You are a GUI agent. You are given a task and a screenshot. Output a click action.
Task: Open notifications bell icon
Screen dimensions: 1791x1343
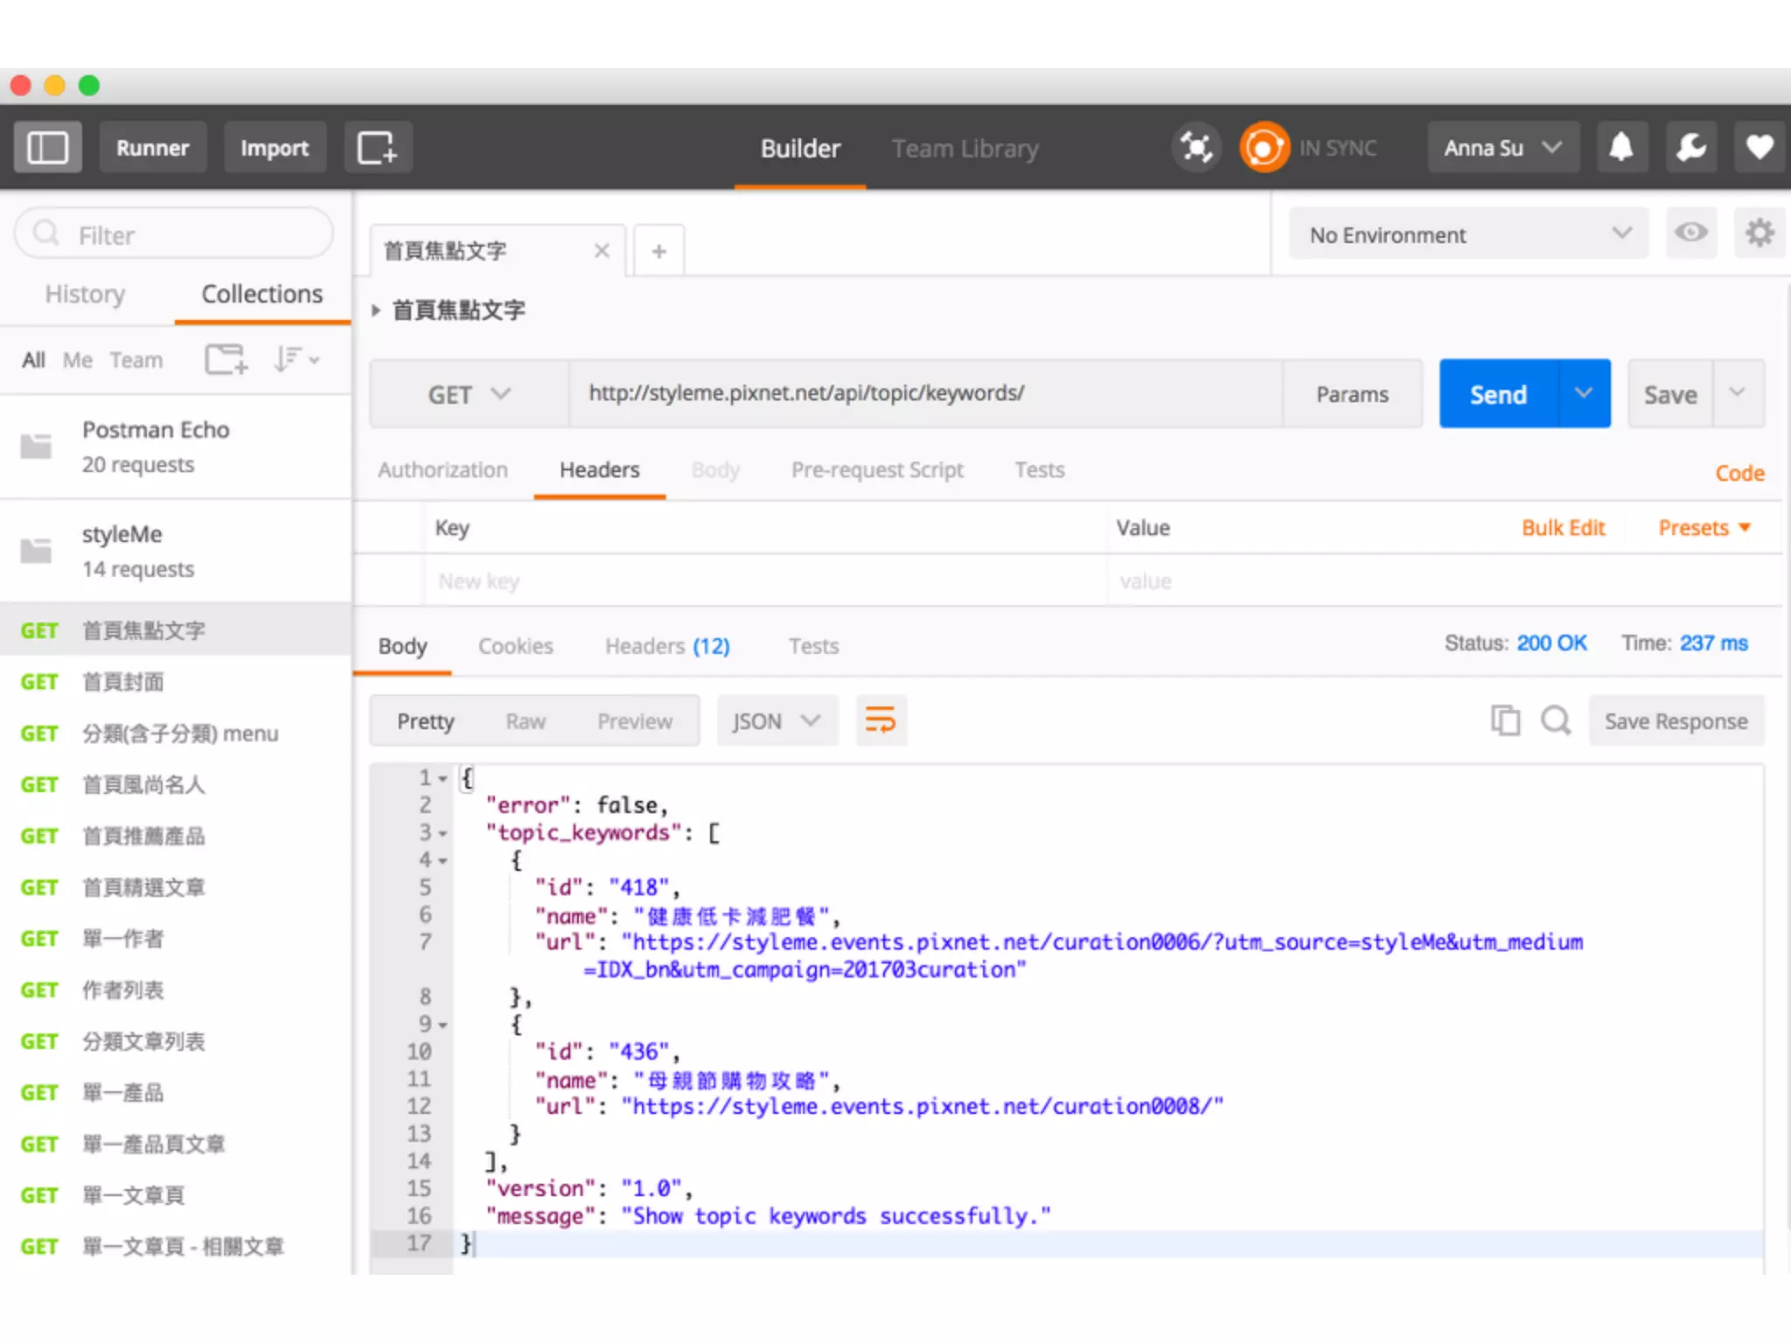point(1621,147)
